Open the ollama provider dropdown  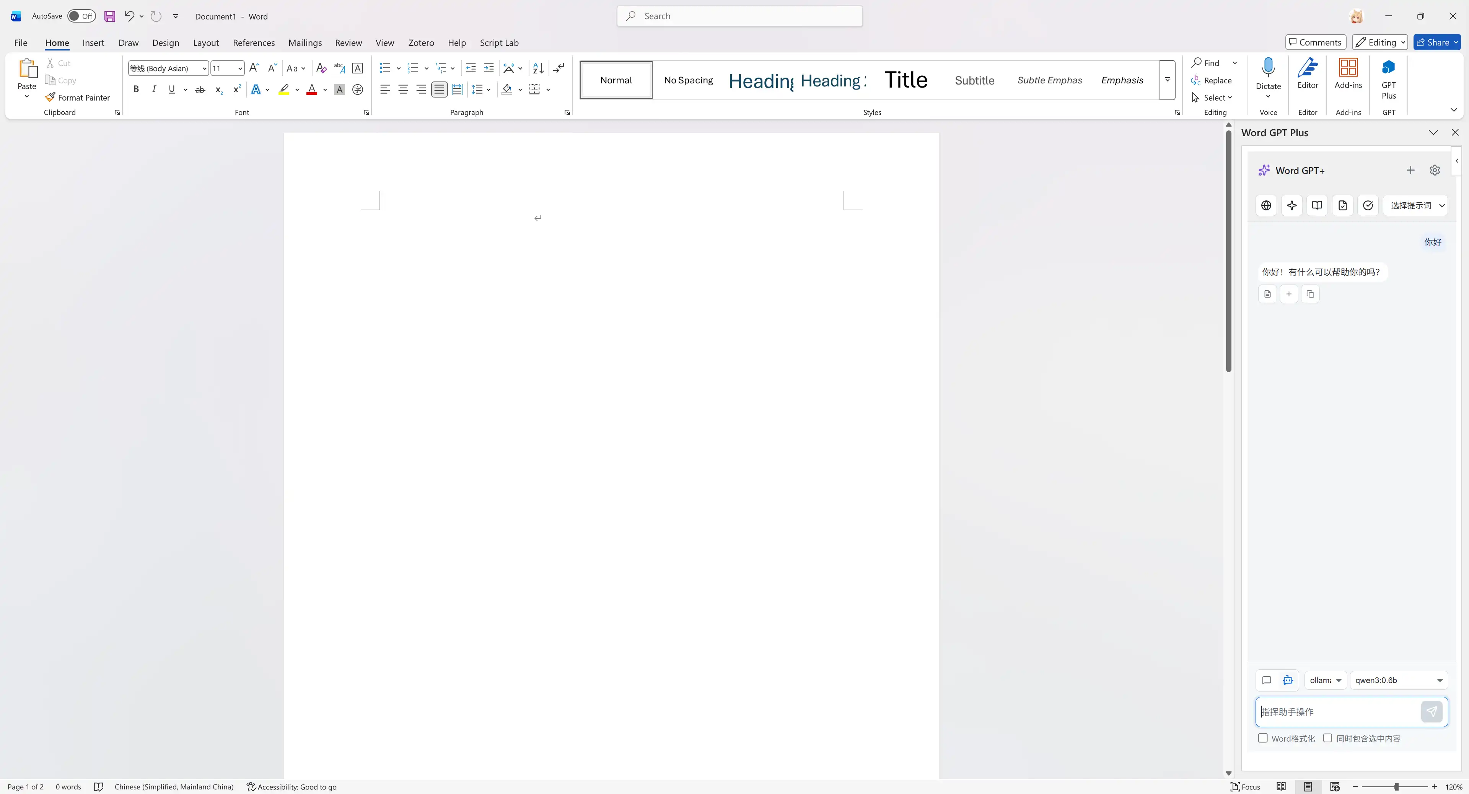click(x=1325, y=680)
